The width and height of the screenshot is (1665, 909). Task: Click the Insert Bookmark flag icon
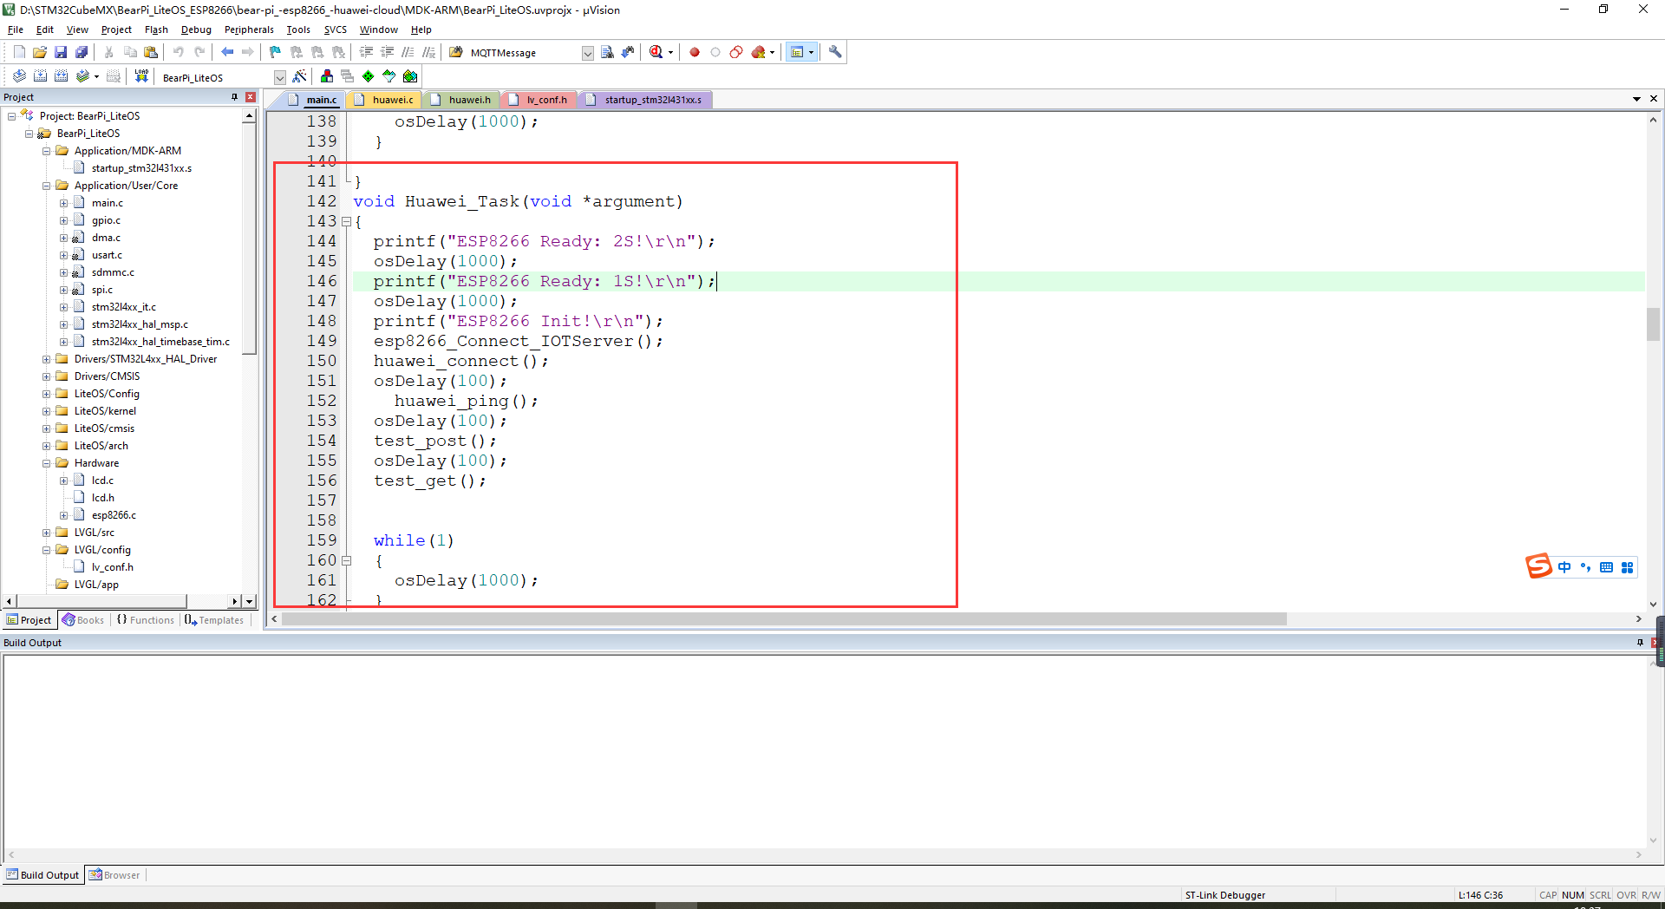coord(275,52)
